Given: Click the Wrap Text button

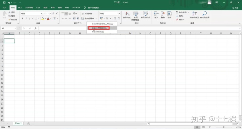Looking at the screenshot, I should coord(87,13).
